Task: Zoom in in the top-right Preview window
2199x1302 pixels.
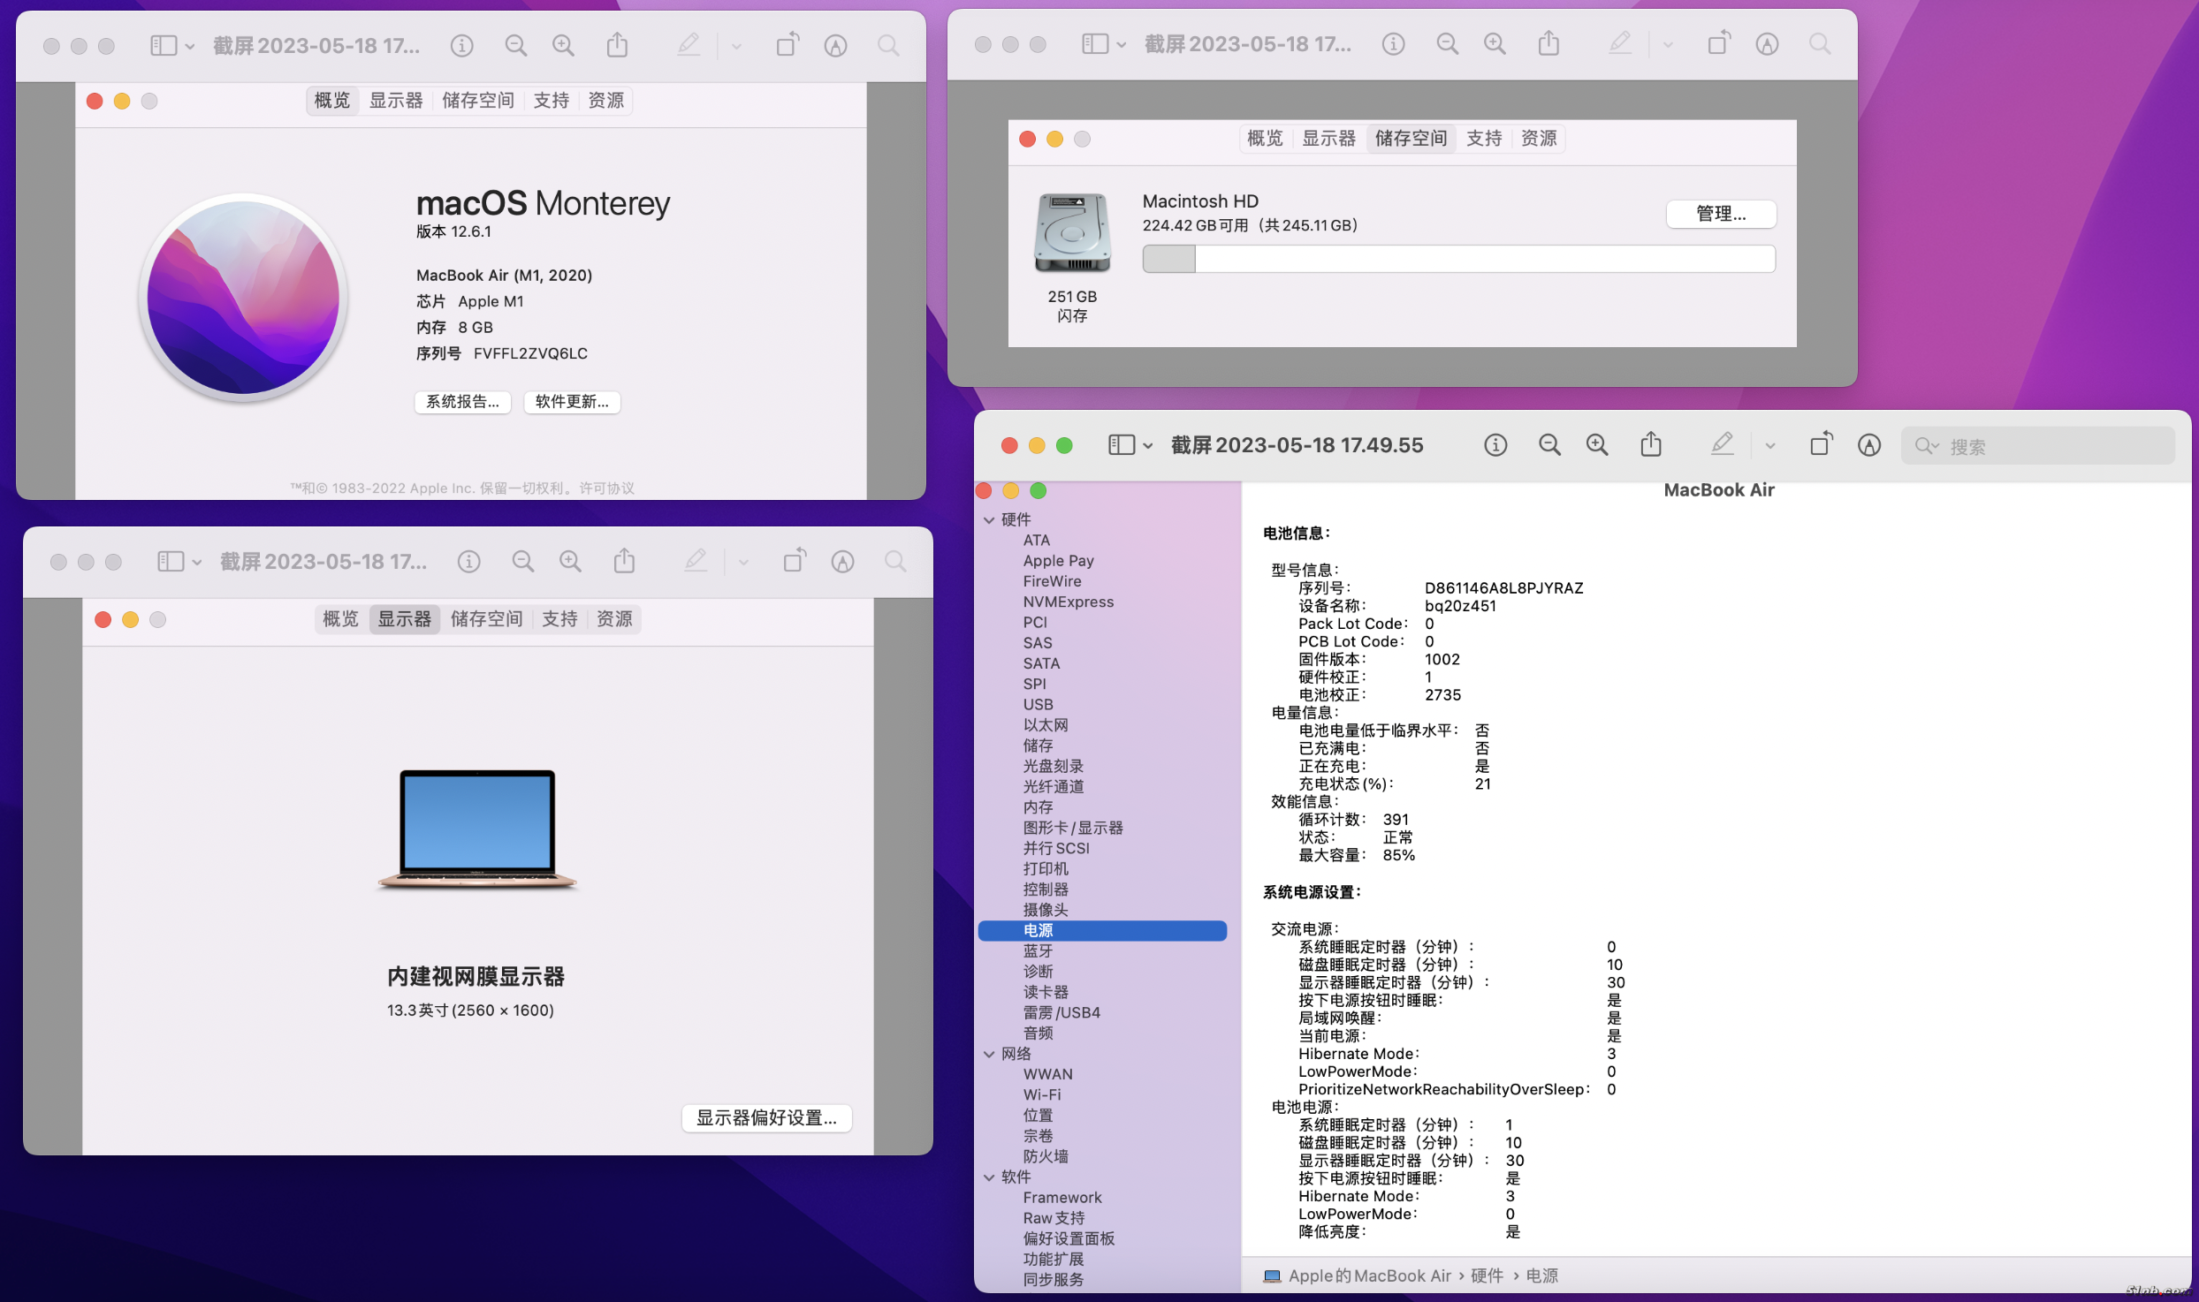Action: [1495, 44]
